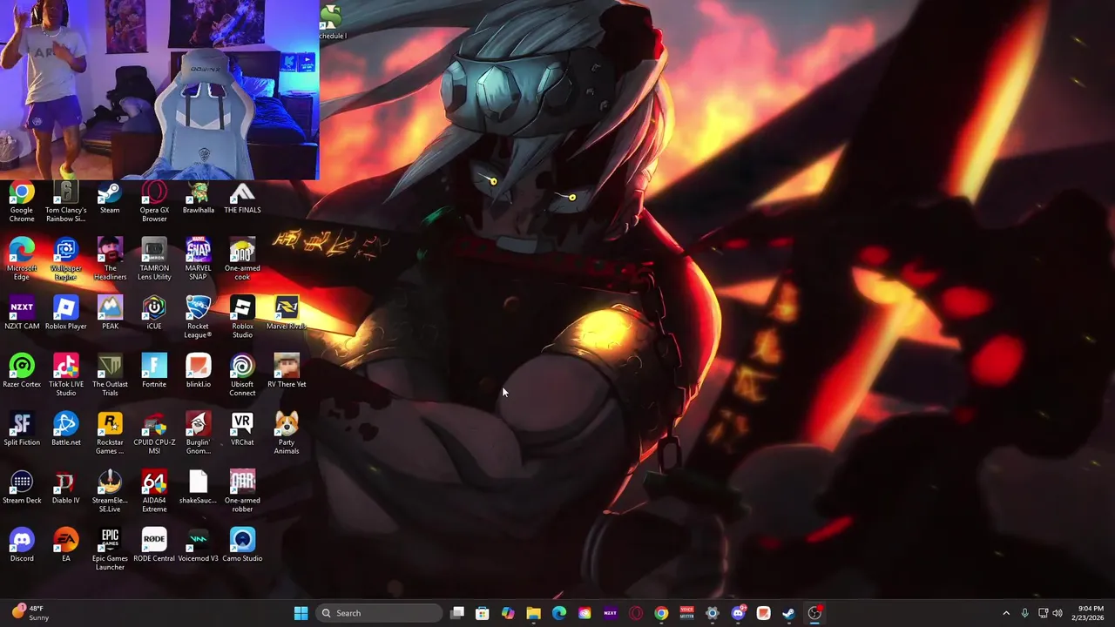Select the MARVEL SNAP desktop icon
1115x627 pixels.
[199, 260]
